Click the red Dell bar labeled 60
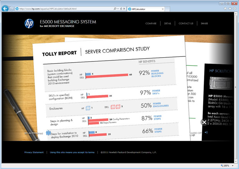The image size is (239, 169). 107,76
